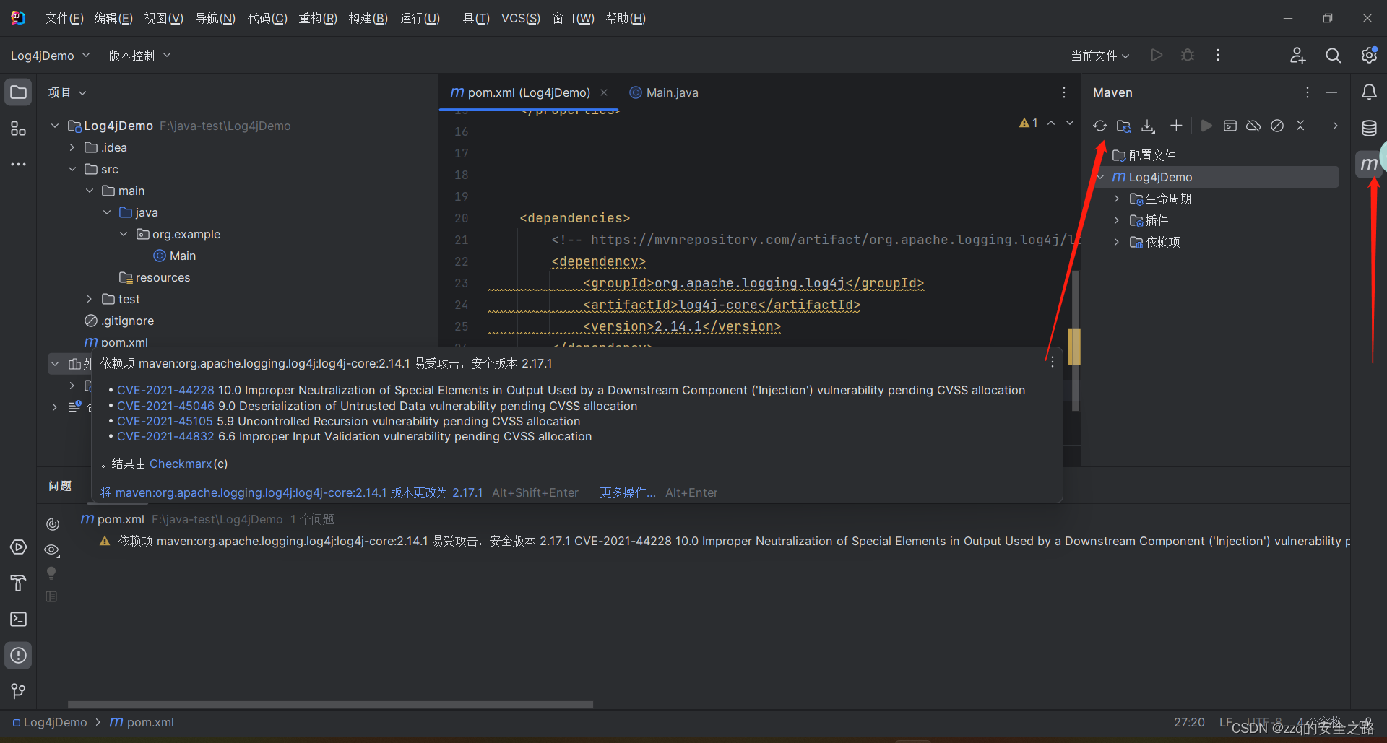Expand 插件 node in Maven
Viewport: 1387px width, 743px height.
[x=1117, y=220]
